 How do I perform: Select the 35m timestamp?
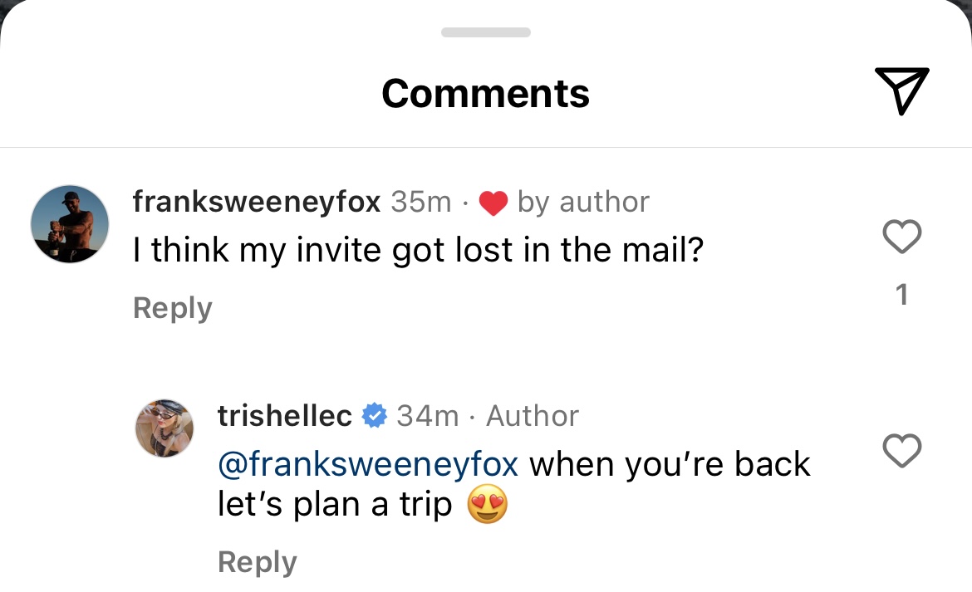coord(421,202)
